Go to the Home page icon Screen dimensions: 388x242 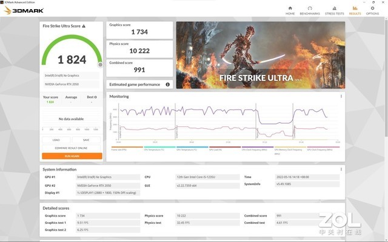pos(290,10)
